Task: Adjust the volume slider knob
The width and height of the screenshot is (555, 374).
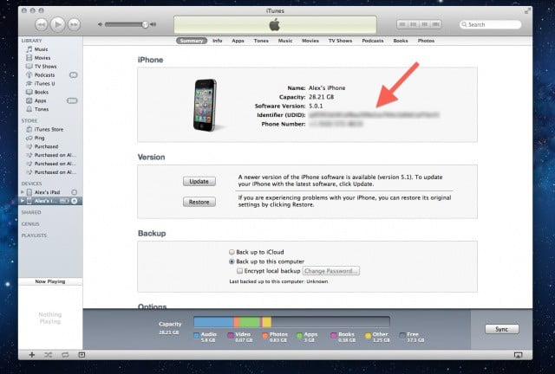Action: [145, 24]
